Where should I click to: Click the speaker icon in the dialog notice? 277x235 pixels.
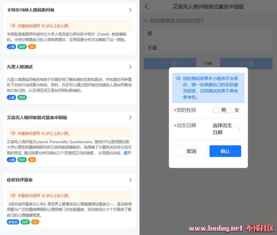178,78
